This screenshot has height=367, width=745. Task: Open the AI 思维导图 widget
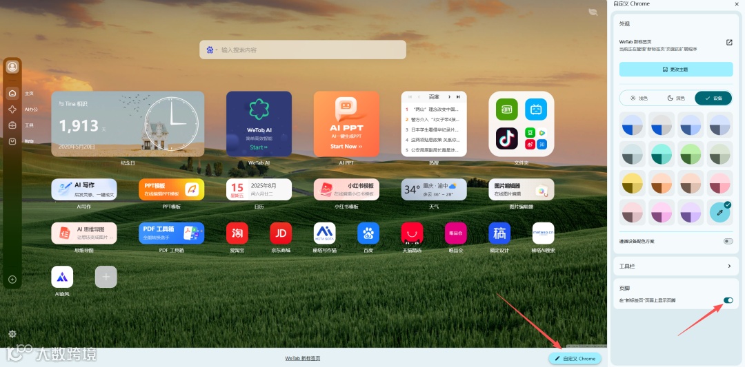tap(84, 233)
